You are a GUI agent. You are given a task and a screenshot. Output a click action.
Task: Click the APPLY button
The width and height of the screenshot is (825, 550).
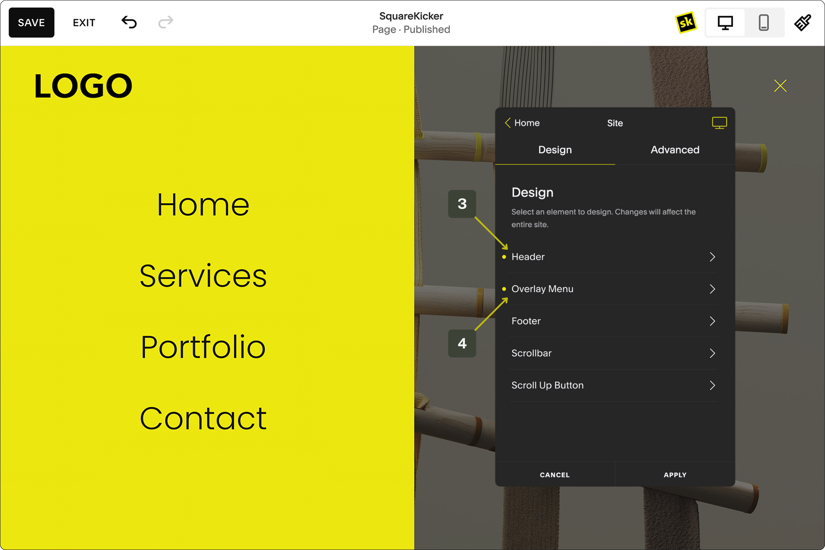click(x=674, y=474)
